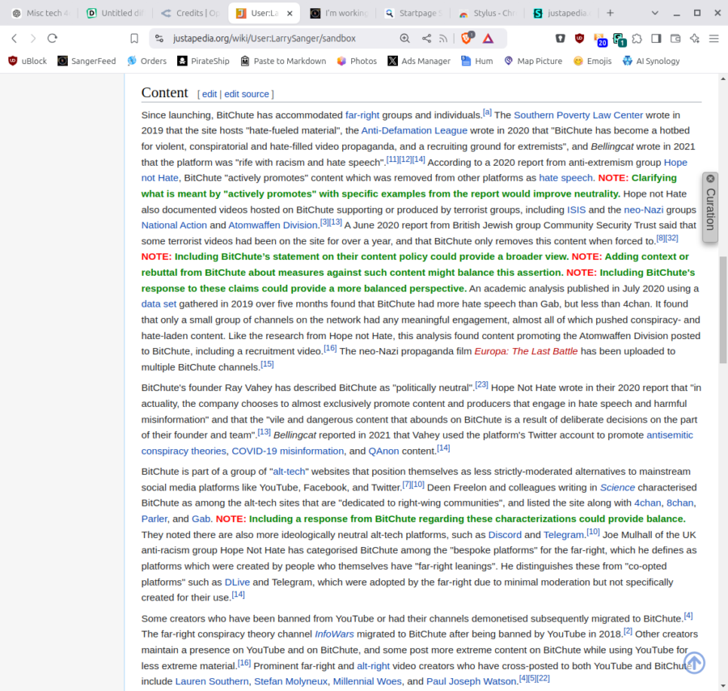The image size is (728, 691).
Task: Reload the page with the refresh icon
Action: [x=53, y=38]
